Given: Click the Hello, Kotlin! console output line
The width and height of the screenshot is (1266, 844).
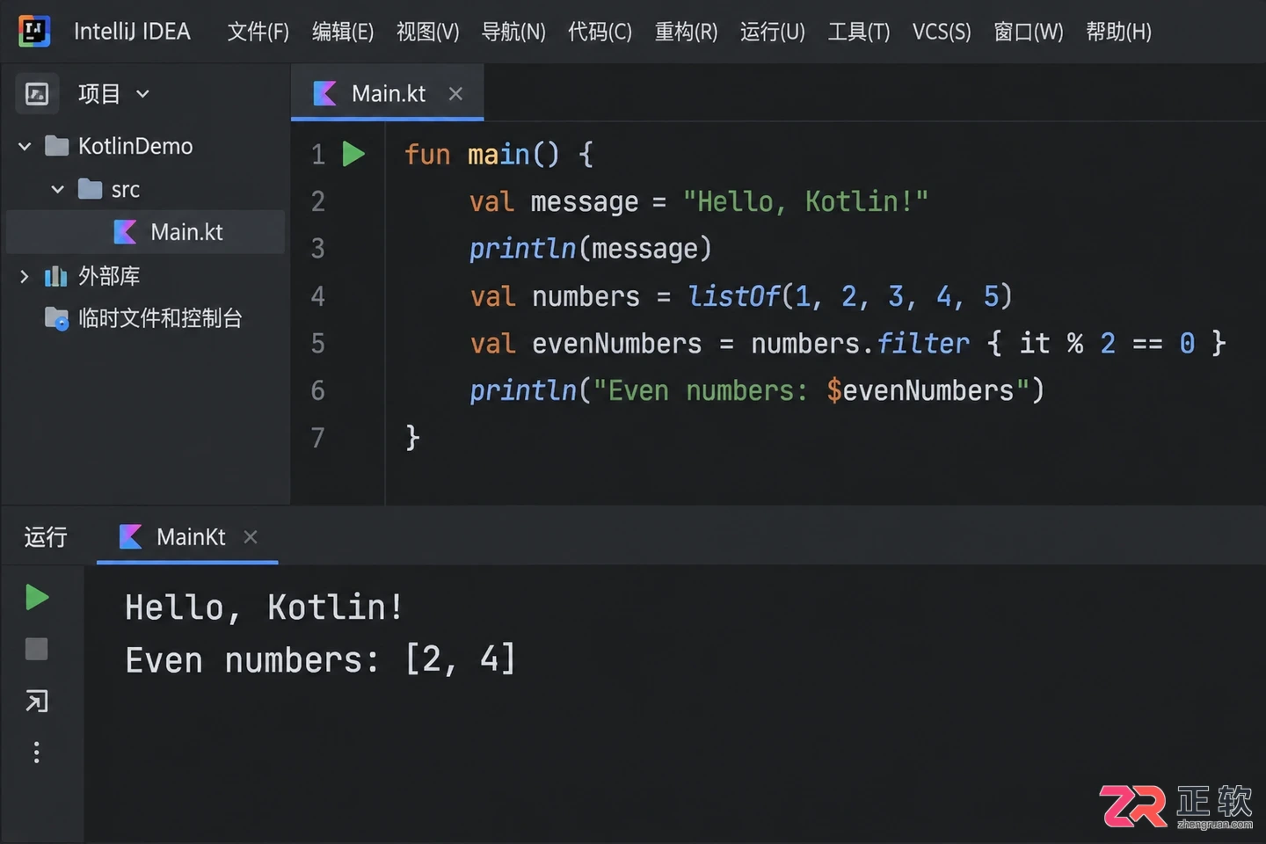Looking at the screenshot, I should (x=265, y=608).
